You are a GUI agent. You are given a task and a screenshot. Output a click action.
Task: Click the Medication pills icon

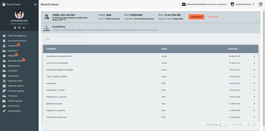pos(4,51)
